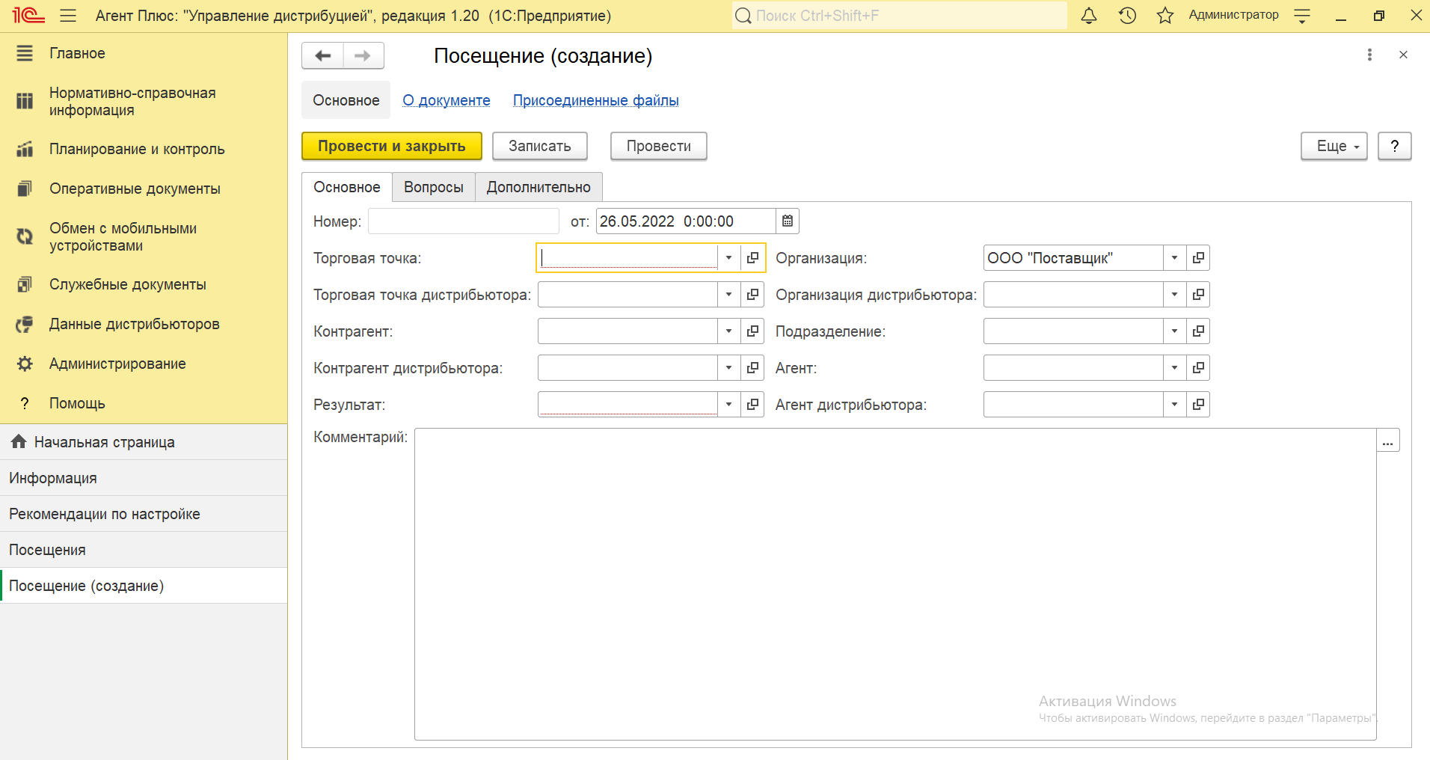The width and height of the screenshot is (1430, 760).
Task: Open help with the question mark button
Action: pos(1395,146)
